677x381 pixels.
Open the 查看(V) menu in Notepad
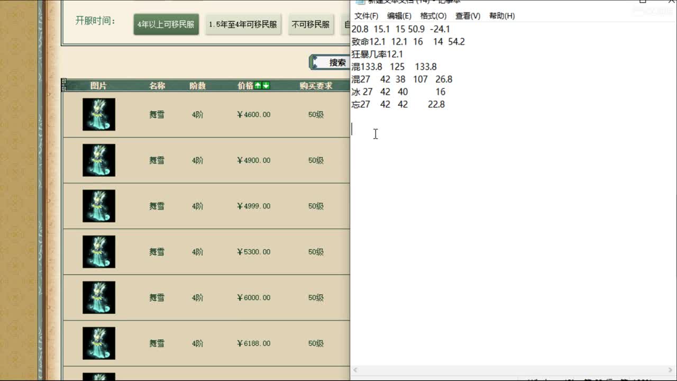[468, 16]
